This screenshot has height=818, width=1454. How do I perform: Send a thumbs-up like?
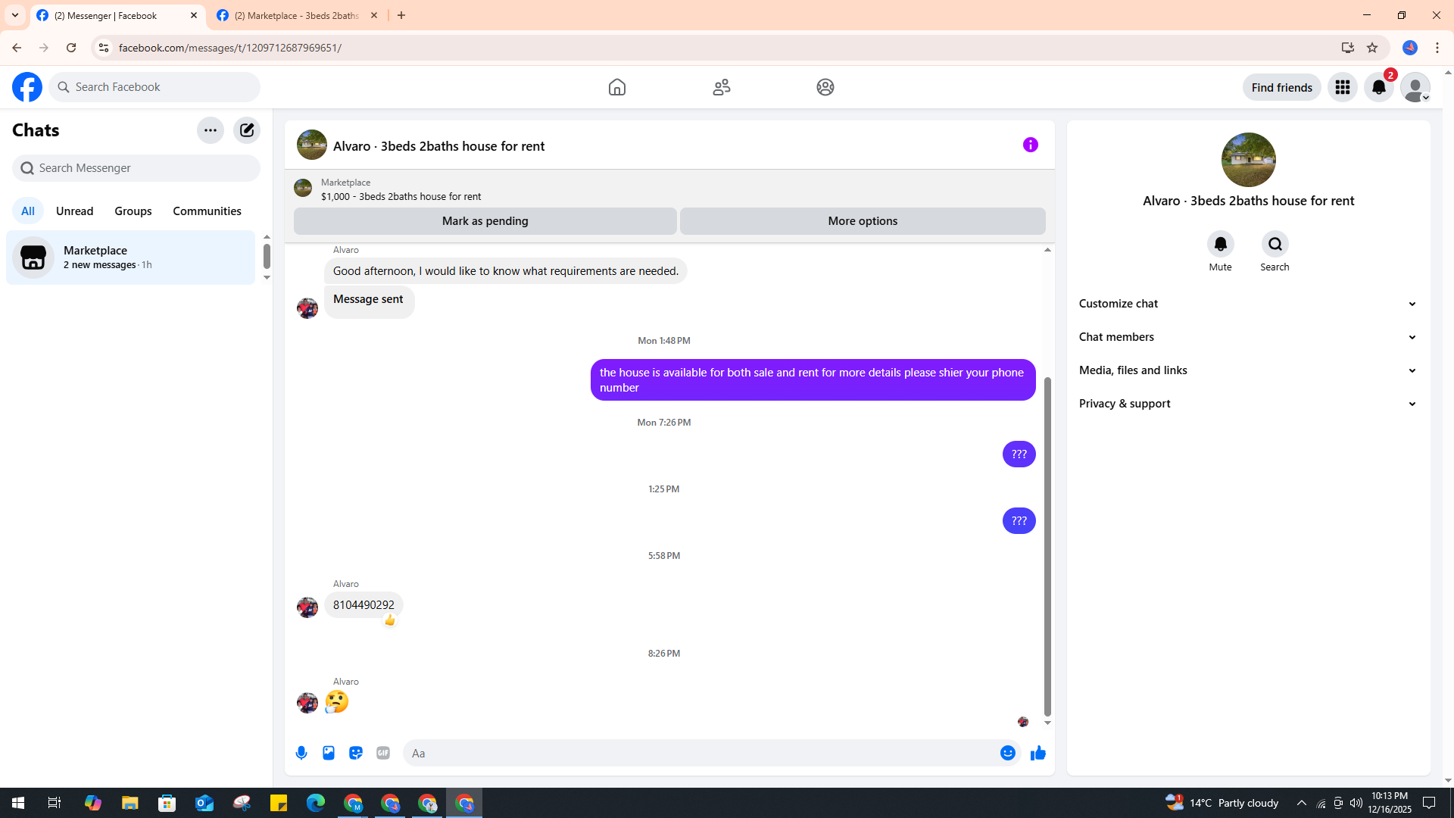click(1038, 753)
